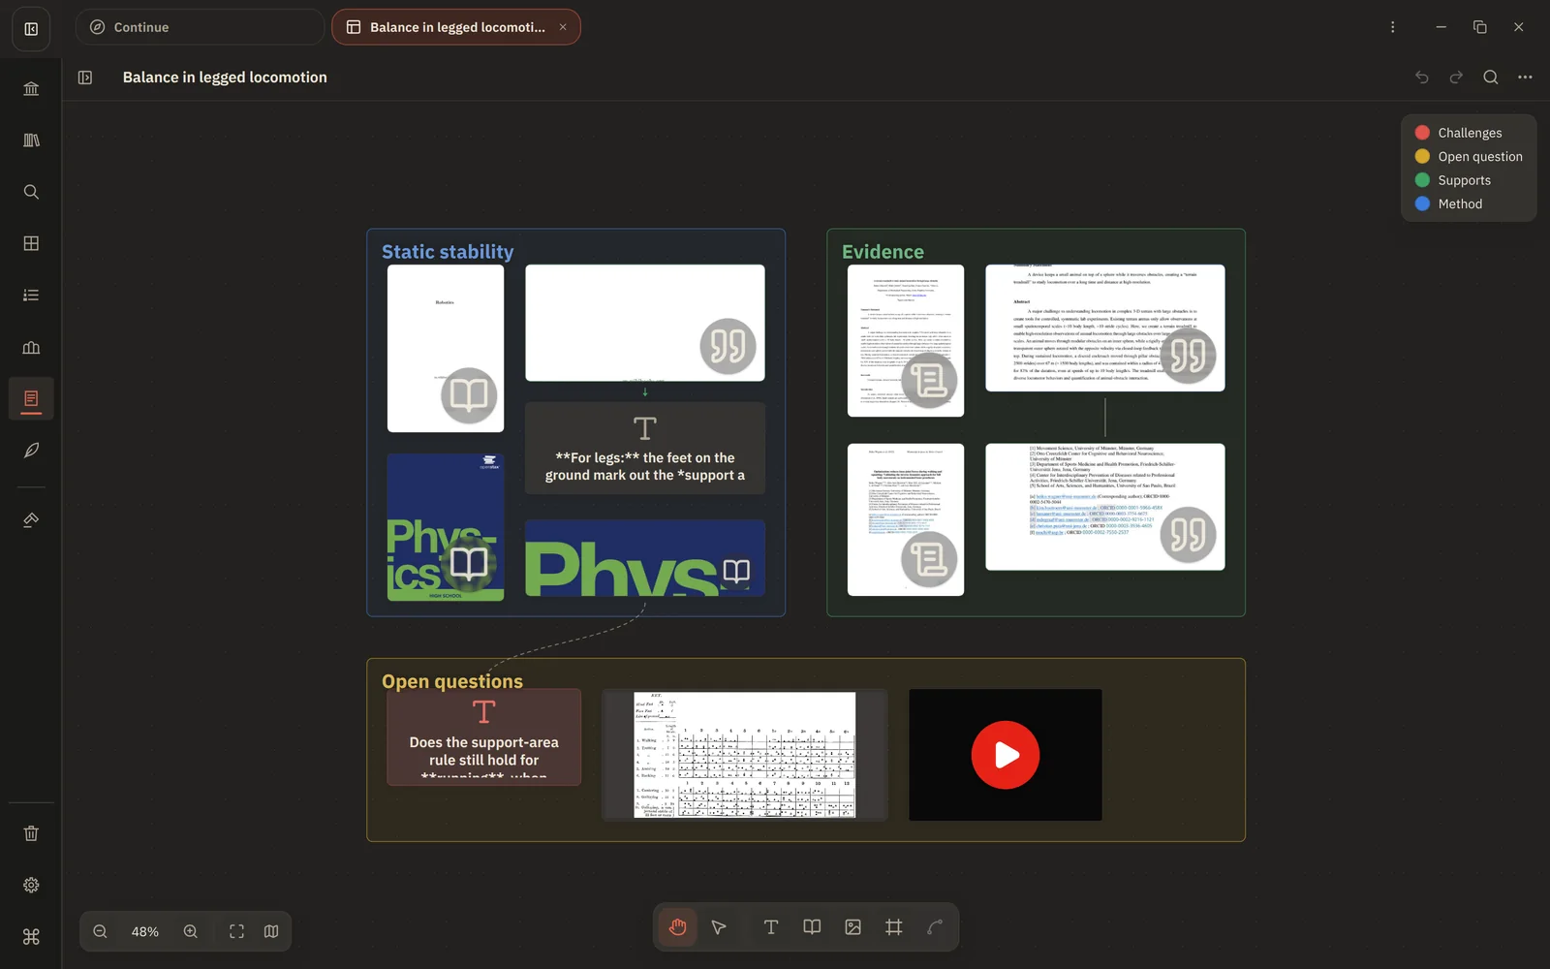Select the Balance in legged locomotion tab
Viewport: 1550px width, 969px height.
point(456,27)
